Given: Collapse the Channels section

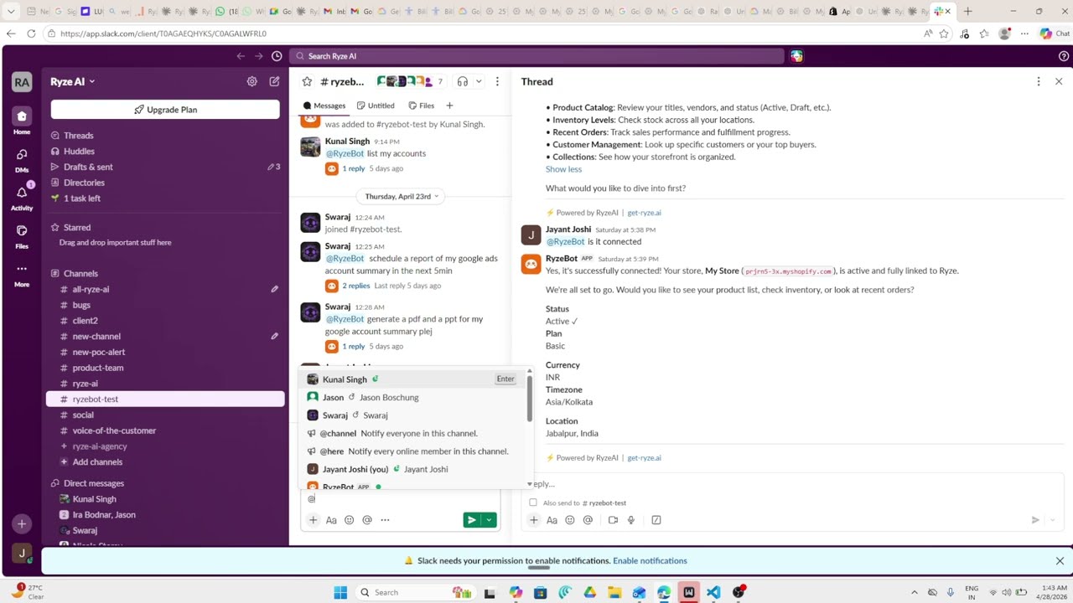Looking at the screenshot, I should pyautogui.click(x=80, y=273).
